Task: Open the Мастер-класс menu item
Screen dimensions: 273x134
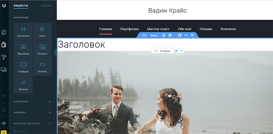Action: (158, 29)
